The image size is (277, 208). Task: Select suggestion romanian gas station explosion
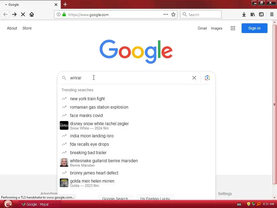pos(136,107)
